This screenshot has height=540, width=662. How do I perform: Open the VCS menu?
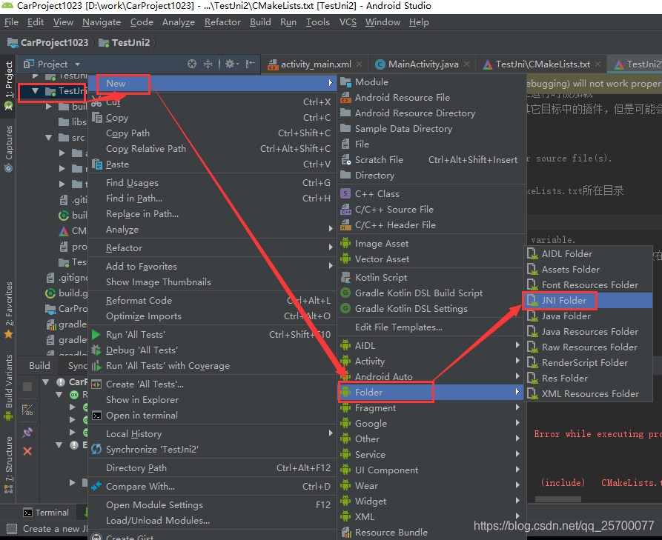348,22
